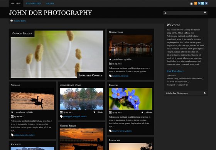Follow the nature tag in Animals card
The image size is (216, 150).
pos(32,135)
